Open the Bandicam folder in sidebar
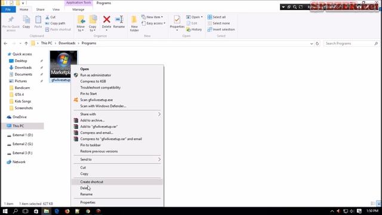This screenshot has height=215, width=382. click(22, 88)
